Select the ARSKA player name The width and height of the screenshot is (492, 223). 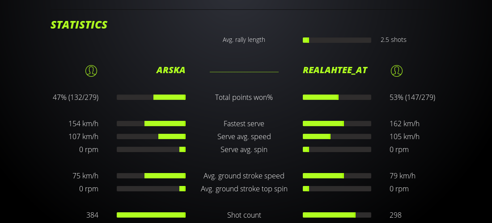[x=171, y=70]
